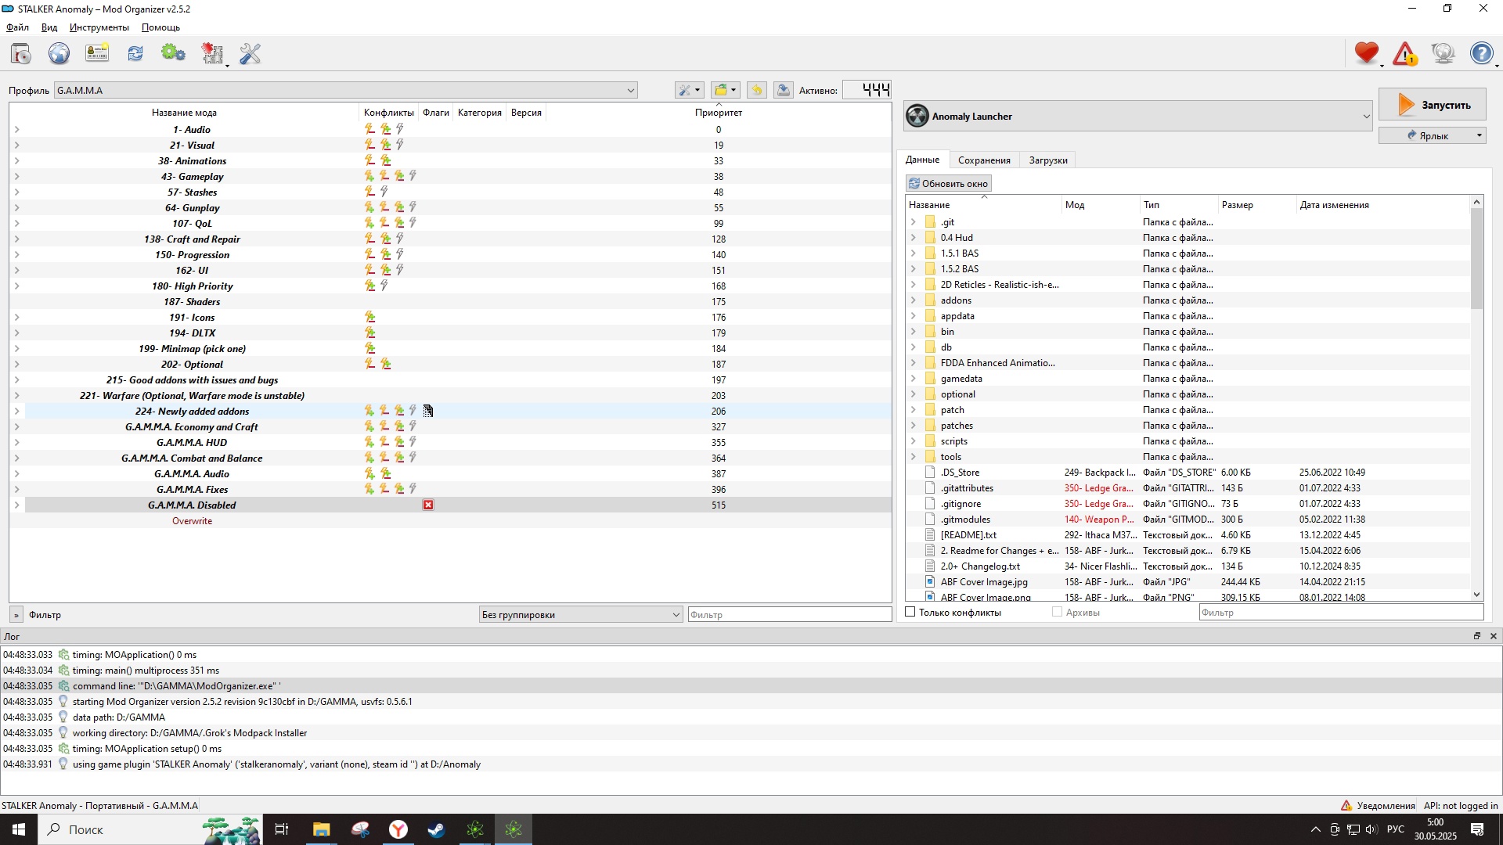Select the 2.0+ Changelog.txt file

pos(980,566)
